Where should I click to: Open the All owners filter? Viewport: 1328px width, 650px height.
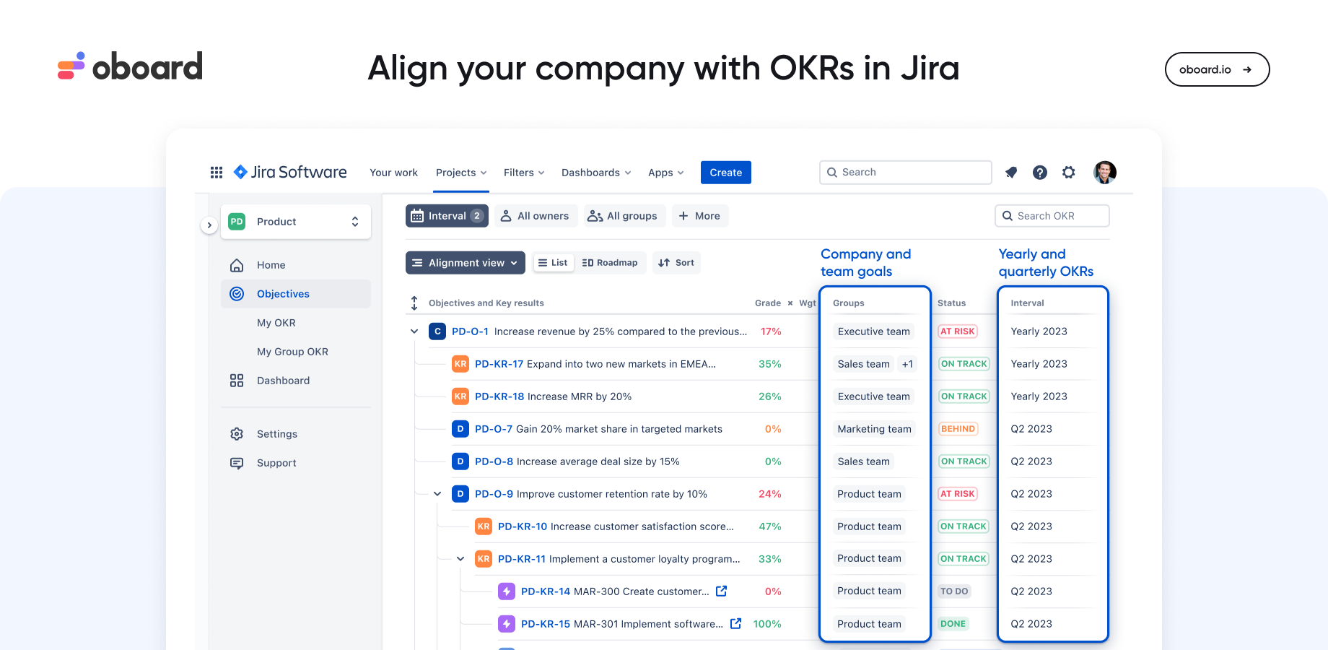(x=536, y=216)
